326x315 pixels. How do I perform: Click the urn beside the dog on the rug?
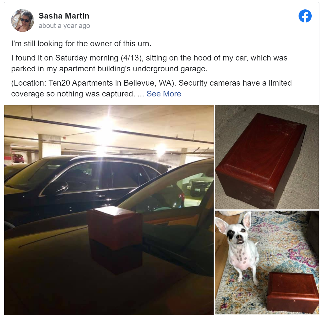[x=293, y=292]
